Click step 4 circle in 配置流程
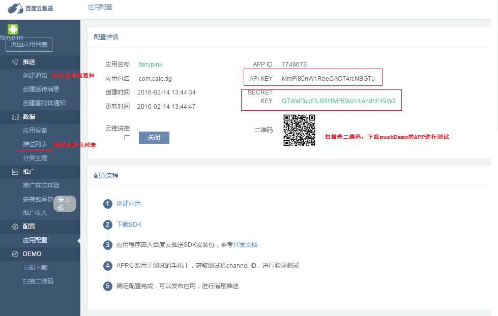The width and height of the screenshot is (498, 316). point(108,266)
